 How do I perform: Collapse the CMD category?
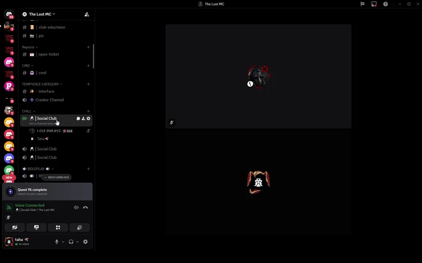coord(28,66)
